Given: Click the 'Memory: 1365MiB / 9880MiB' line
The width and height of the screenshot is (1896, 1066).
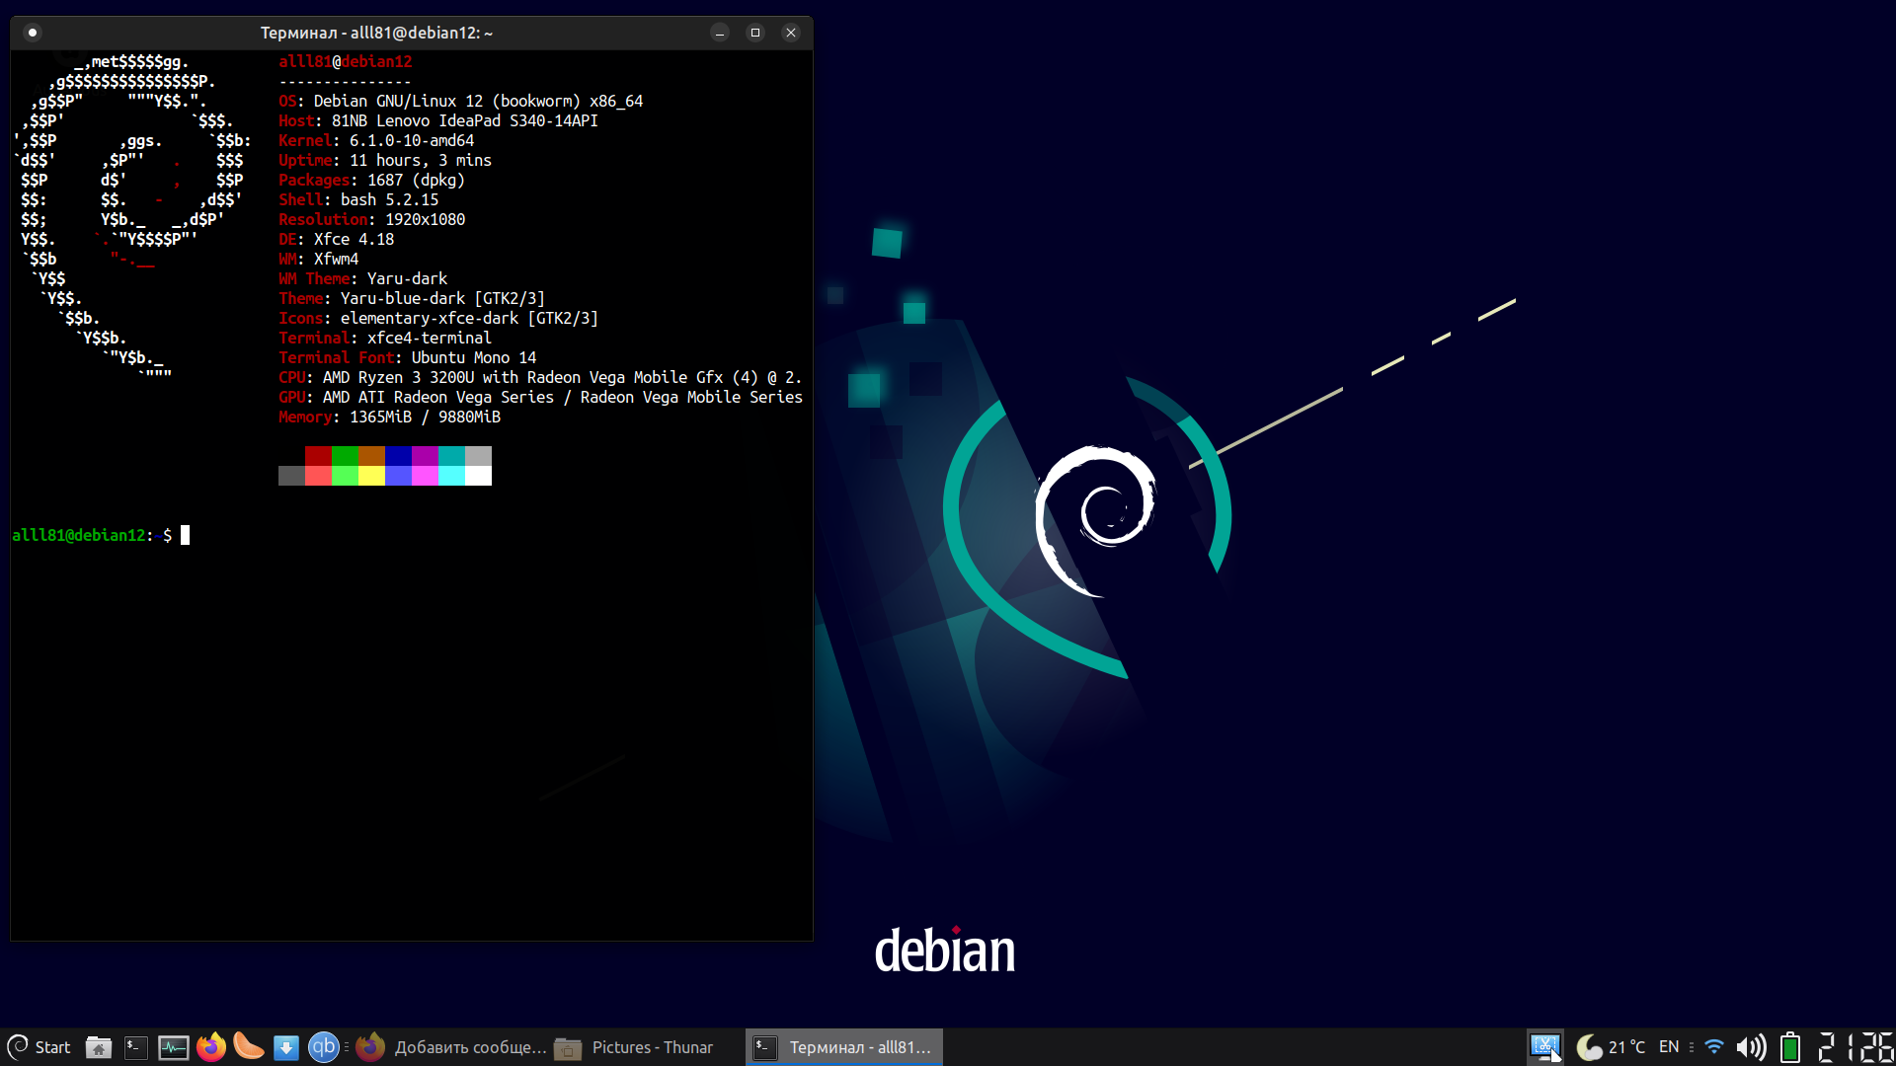Looking at the screenshot, I should pyautogui.click(x=389, y=417).
